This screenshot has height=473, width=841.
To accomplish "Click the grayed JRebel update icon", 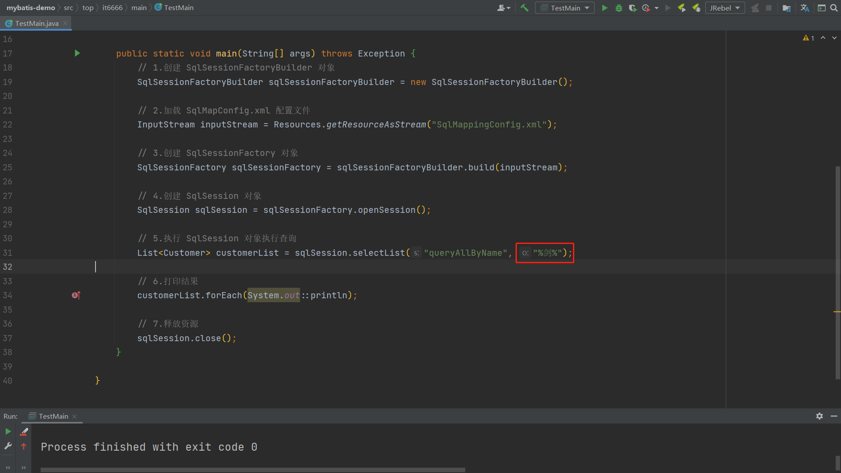I will click(755, 8).
